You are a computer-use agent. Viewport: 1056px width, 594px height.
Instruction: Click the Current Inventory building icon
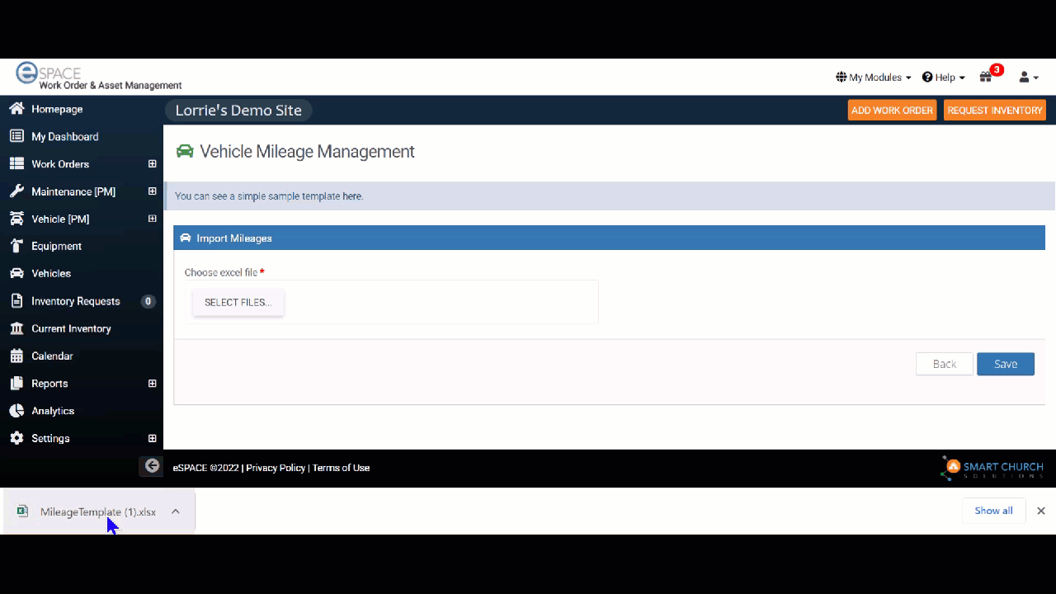[x=16, y=328]
